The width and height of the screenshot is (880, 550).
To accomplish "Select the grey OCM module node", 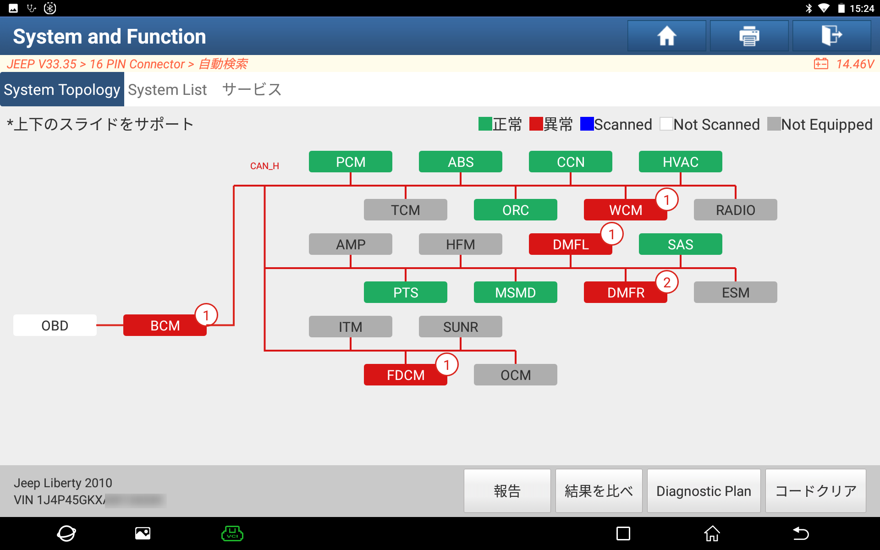I will coord(516,375).
